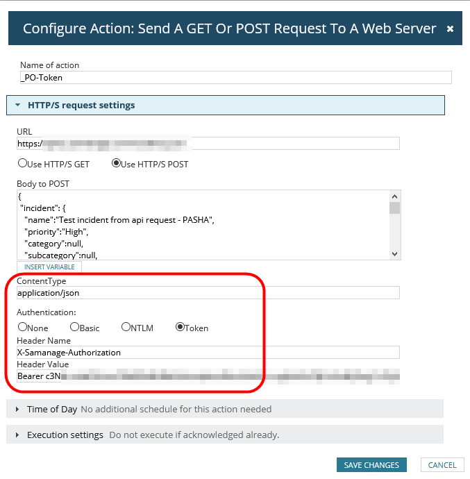
Task: Expand the Time of Day section
Action: coord(18,410)
